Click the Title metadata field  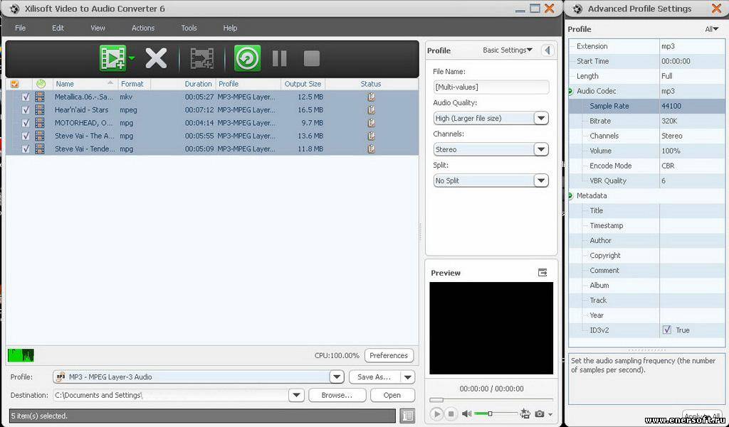click(x=692, y=211)
